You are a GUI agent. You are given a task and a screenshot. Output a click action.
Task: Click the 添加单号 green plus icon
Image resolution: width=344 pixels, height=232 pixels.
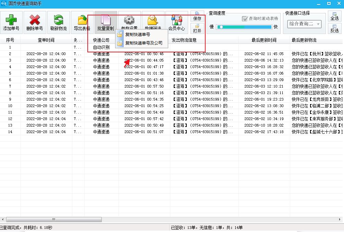(11, 20)
